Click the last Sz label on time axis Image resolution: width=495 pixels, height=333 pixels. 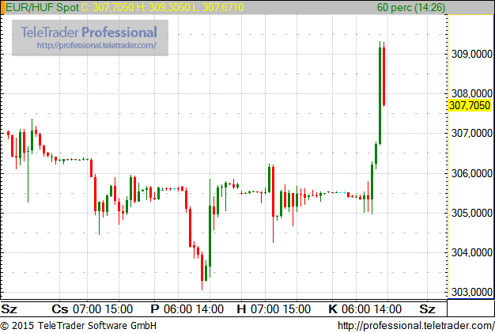(x=428, y=309)
